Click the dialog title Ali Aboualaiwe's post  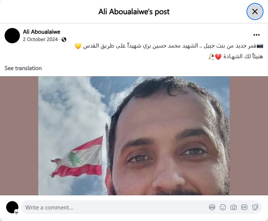tap(134, 12)
